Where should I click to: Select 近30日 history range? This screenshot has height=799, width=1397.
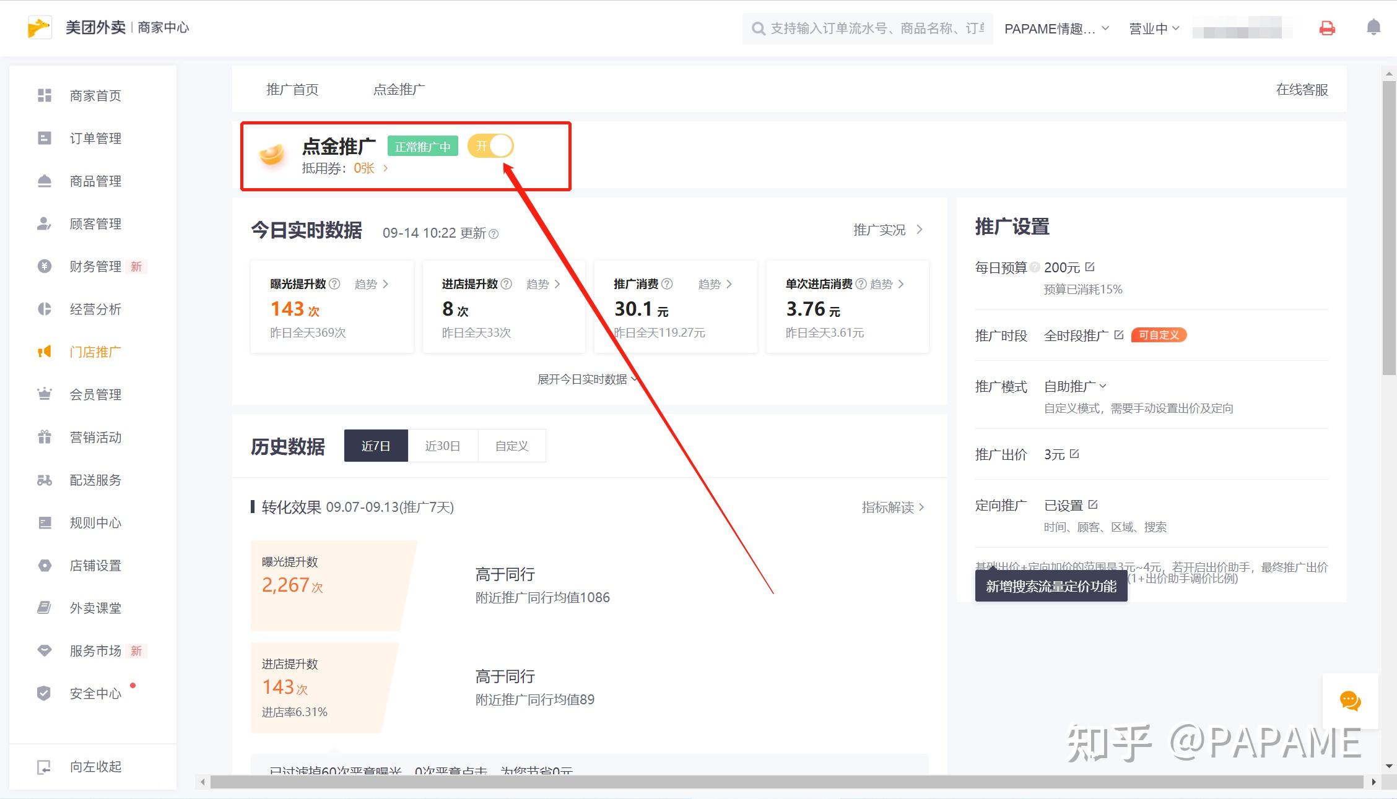point(443,446)
